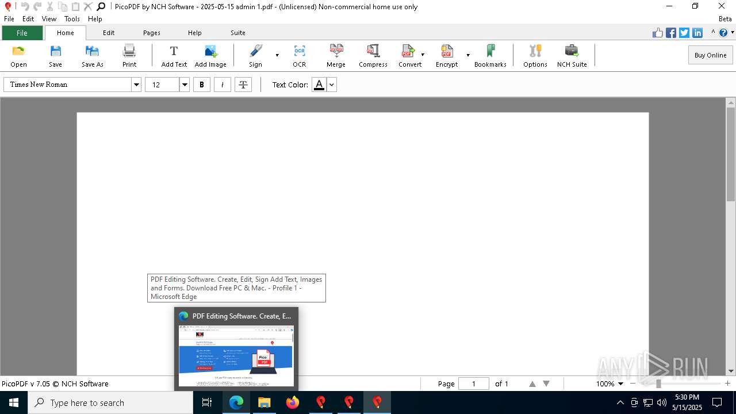Viewport: 736px width, 414px height.
Task: Click the page number input field
Action: click(x=474, y=384)
